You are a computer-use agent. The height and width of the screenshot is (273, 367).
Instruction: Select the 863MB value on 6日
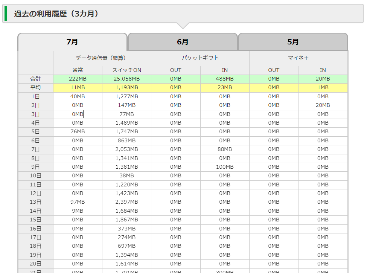tap(126, 140)
